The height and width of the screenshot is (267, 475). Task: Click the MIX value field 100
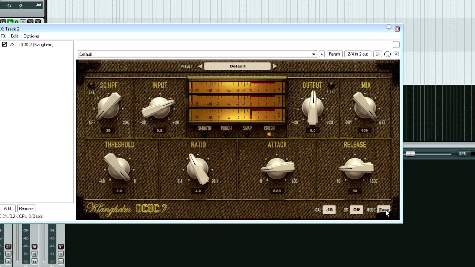pos(364,131)
